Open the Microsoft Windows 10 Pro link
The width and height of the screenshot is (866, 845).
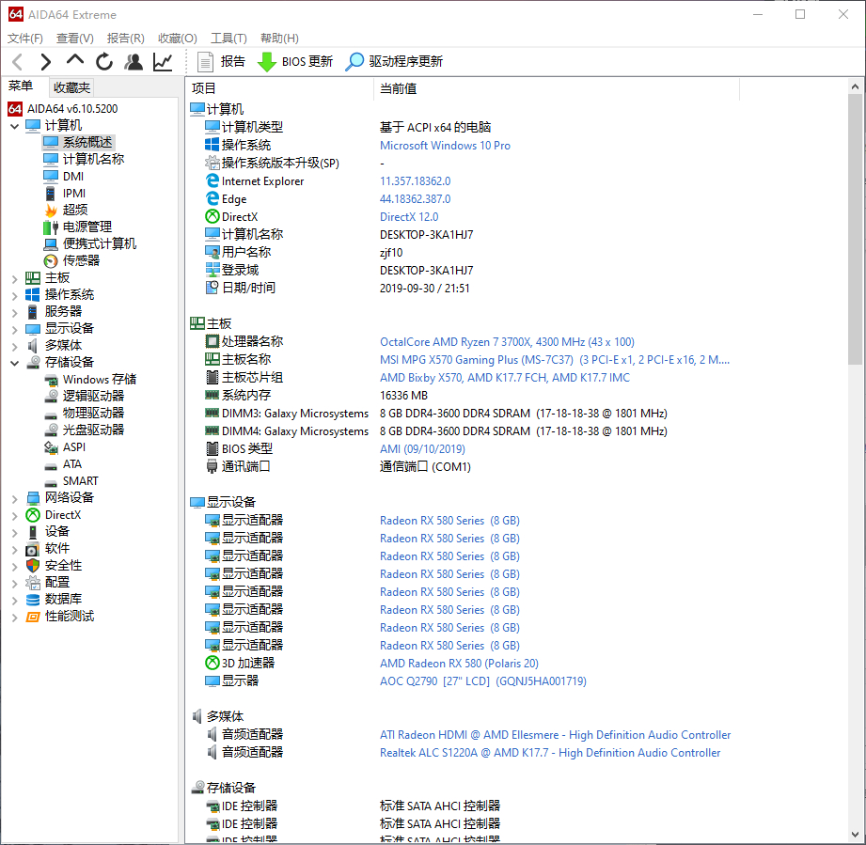pos(445,146)
